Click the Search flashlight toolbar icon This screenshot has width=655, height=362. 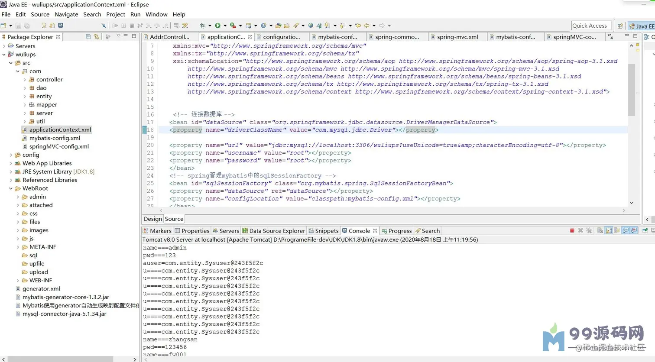point(295,26)
